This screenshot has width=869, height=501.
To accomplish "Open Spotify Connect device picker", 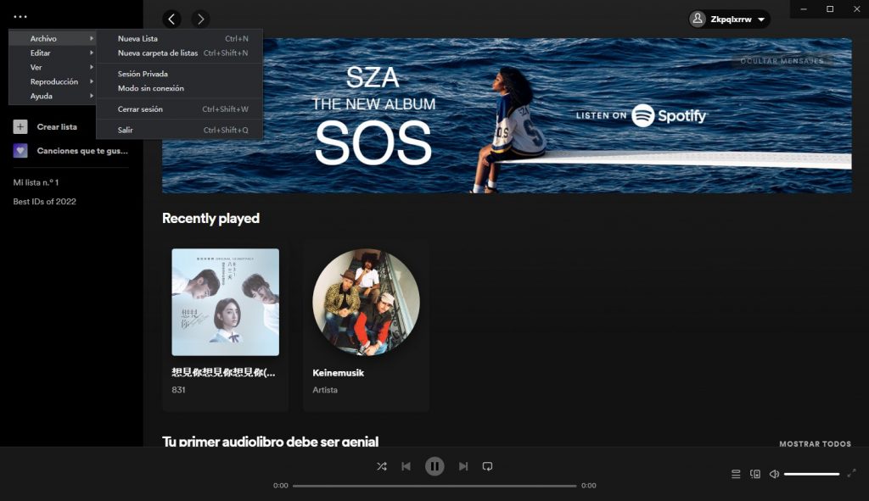I will [x=754, y=474].
